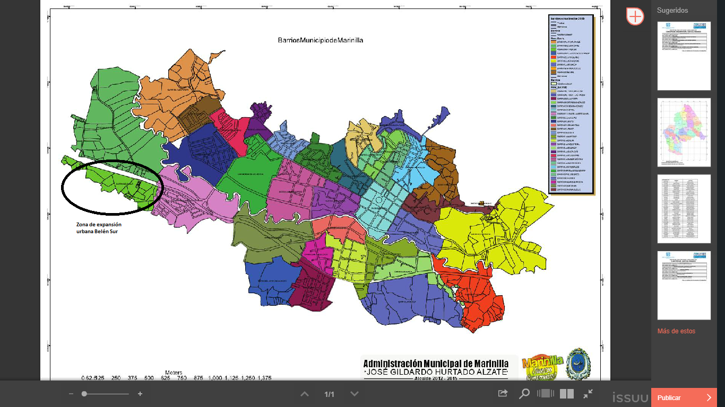Switch to single-page view

click(x=545, y=394)
